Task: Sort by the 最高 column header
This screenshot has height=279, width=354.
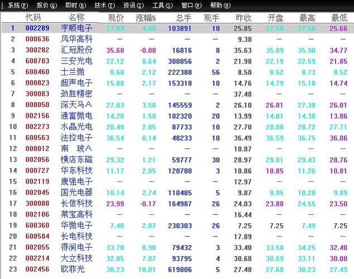Action: tap(307, 18)
